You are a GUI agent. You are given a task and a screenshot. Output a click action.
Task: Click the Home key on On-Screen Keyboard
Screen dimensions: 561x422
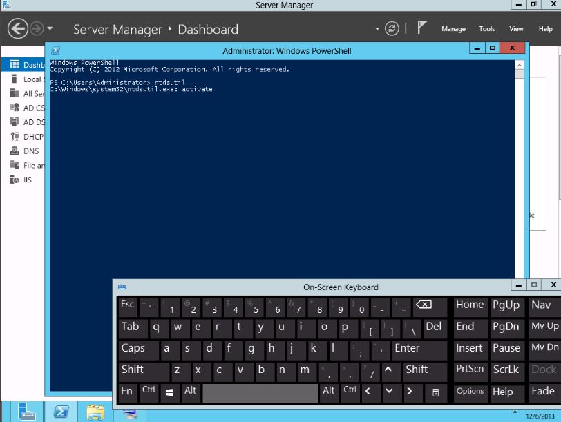tap(470, 307)
